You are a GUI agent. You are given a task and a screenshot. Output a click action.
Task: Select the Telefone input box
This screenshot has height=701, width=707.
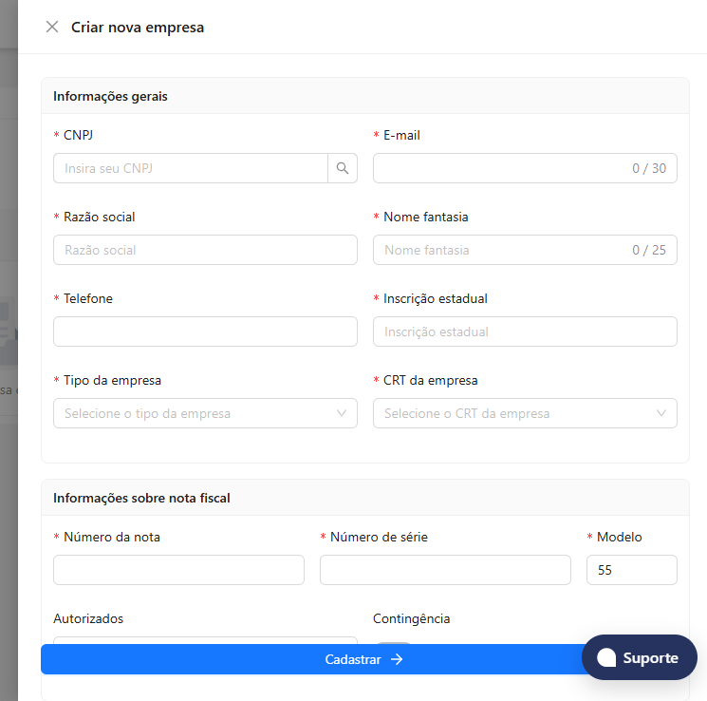click(205, 332)
